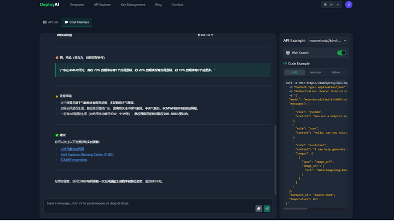Select the cURL code tab
The width and height of the screenshot is (394, 221).
[x=294, y=73]
